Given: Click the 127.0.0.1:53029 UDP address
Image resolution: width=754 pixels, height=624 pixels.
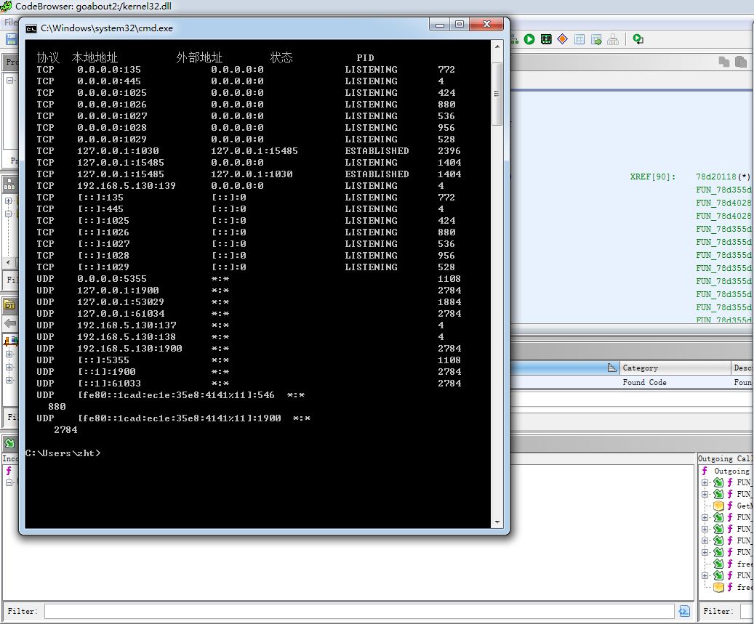Looking at the screenshot, I should click(121, 302).
